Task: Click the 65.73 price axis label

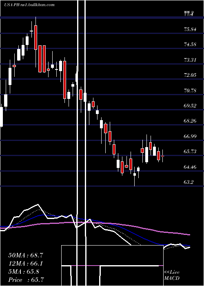Action: (x=190, y=152)
